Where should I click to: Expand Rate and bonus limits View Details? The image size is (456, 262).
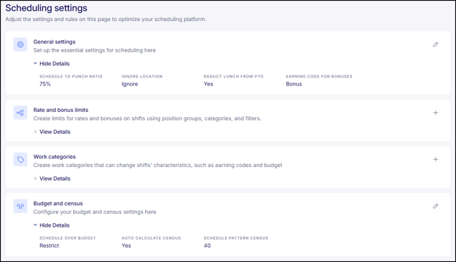tap(52, 132)
